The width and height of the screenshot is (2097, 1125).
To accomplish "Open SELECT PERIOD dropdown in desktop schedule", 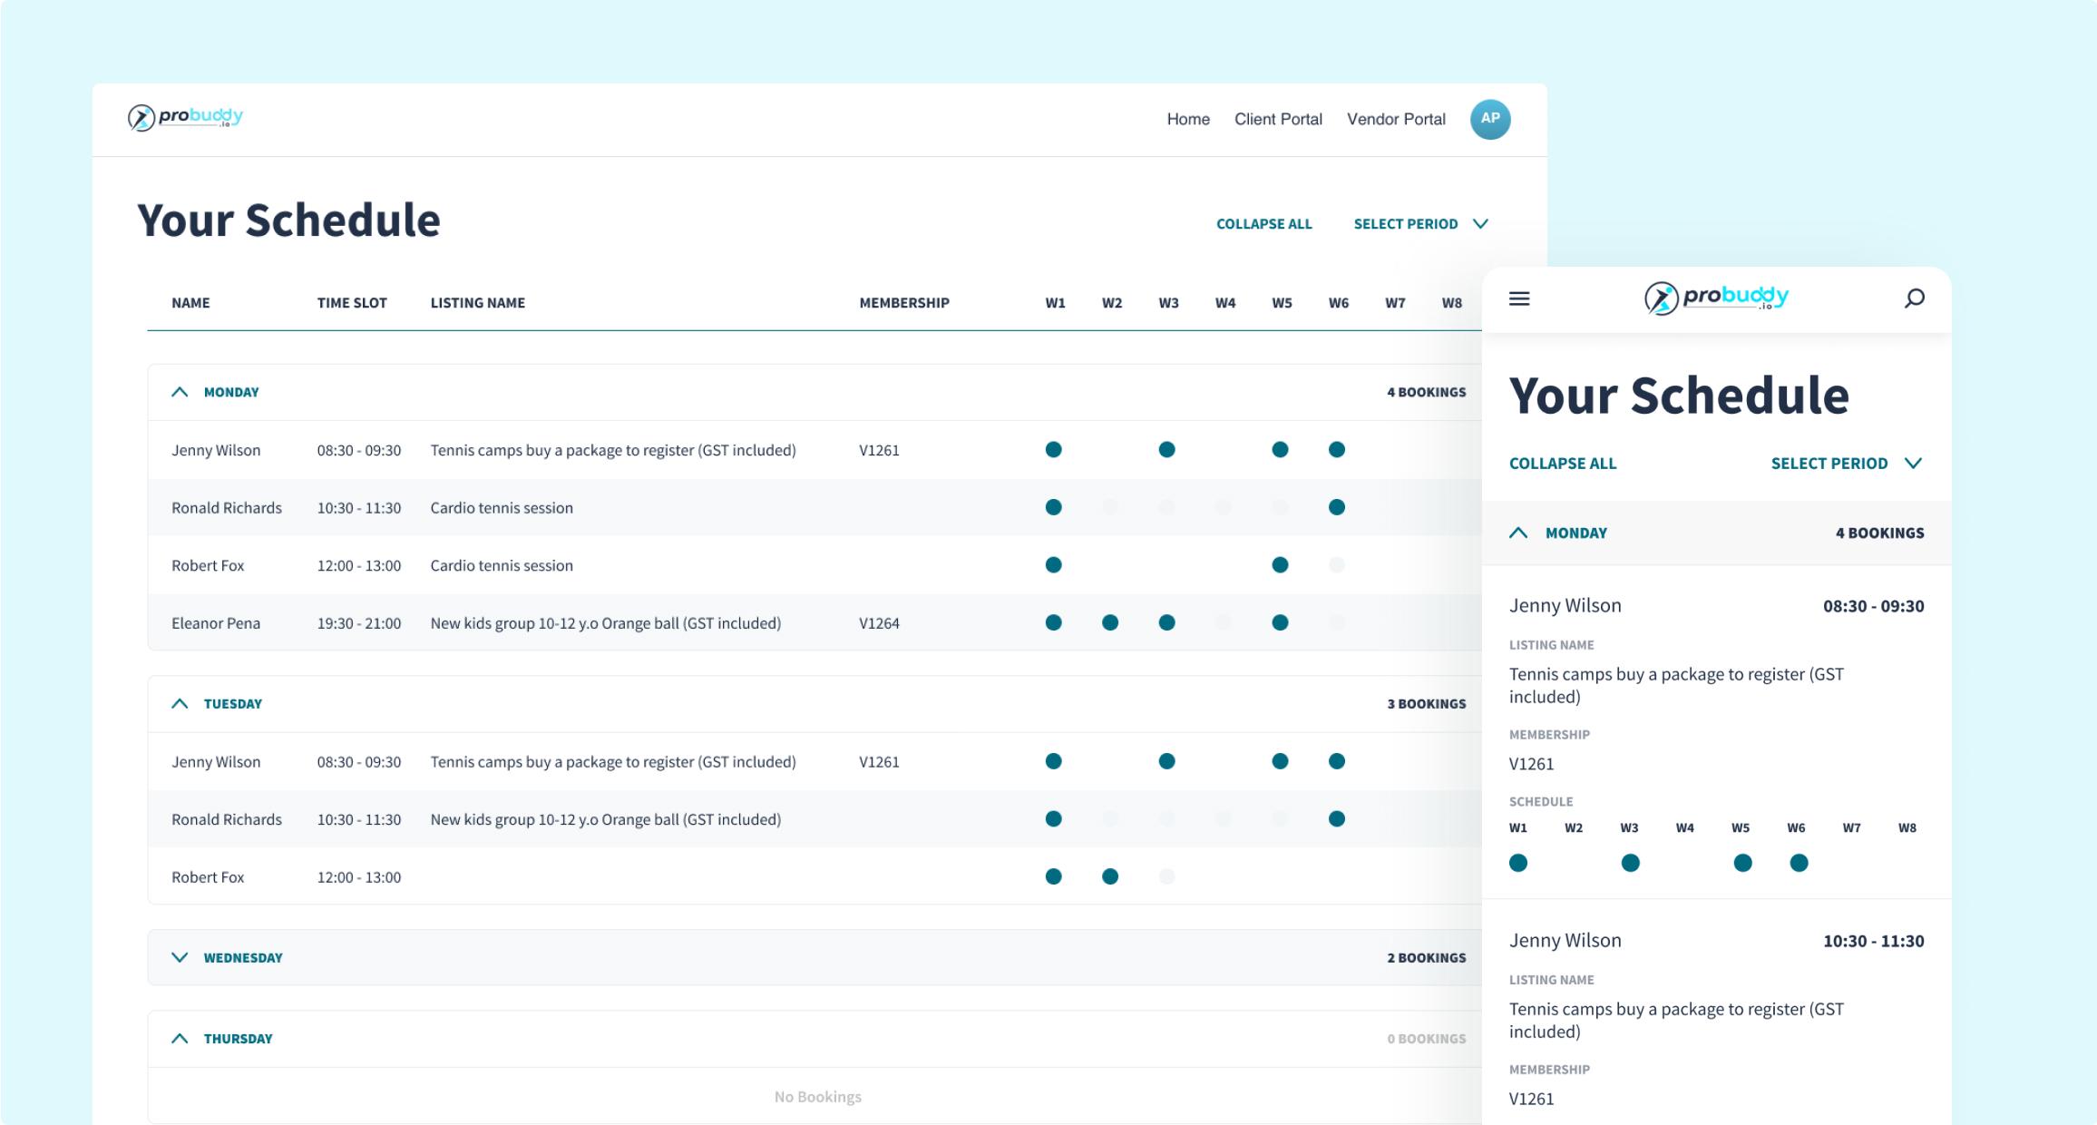I will coord(1420,224).
